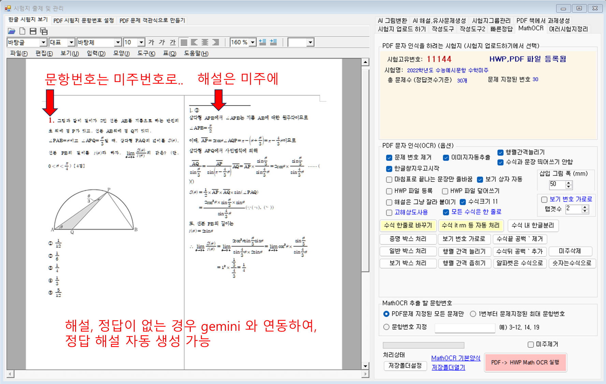606x384 pixels.
Task: Enable 마침표로 끝나는 문장만 줄바꿈 checkbox
Action: 389,180
